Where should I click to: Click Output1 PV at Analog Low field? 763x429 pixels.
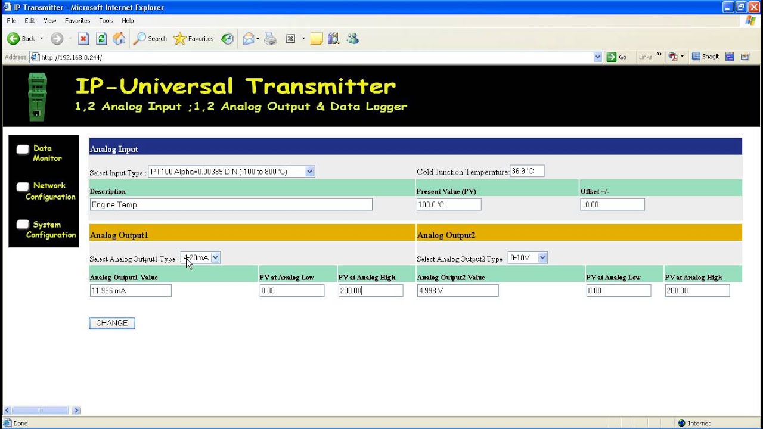[292, 290]
